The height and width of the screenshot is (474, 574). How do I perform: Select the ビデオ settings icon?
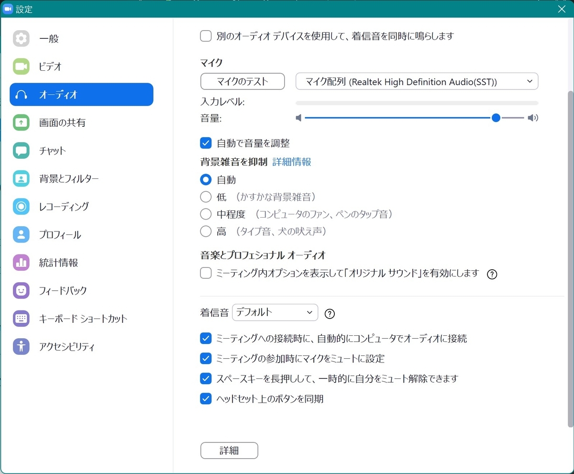tap(22, 66)
